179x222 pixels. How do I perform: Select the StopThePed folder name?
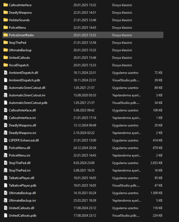18,42
